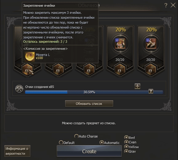This screenshot has height=160, width=178.
Task: Lock the second crafting slot
Action: [x=58, y=70]
